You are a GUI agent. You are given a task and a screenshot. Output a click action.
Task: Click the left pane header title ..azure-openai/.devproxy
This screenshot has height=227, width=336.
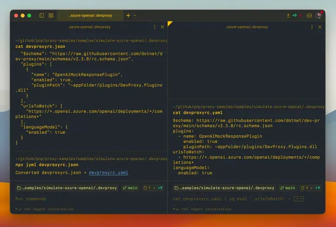[x=89, y=27]
